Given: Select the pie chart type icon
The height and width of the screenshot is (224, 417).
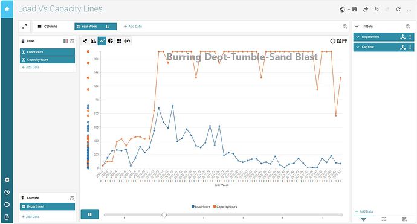Looking at the screenshot, I should [x=111, y=41].
